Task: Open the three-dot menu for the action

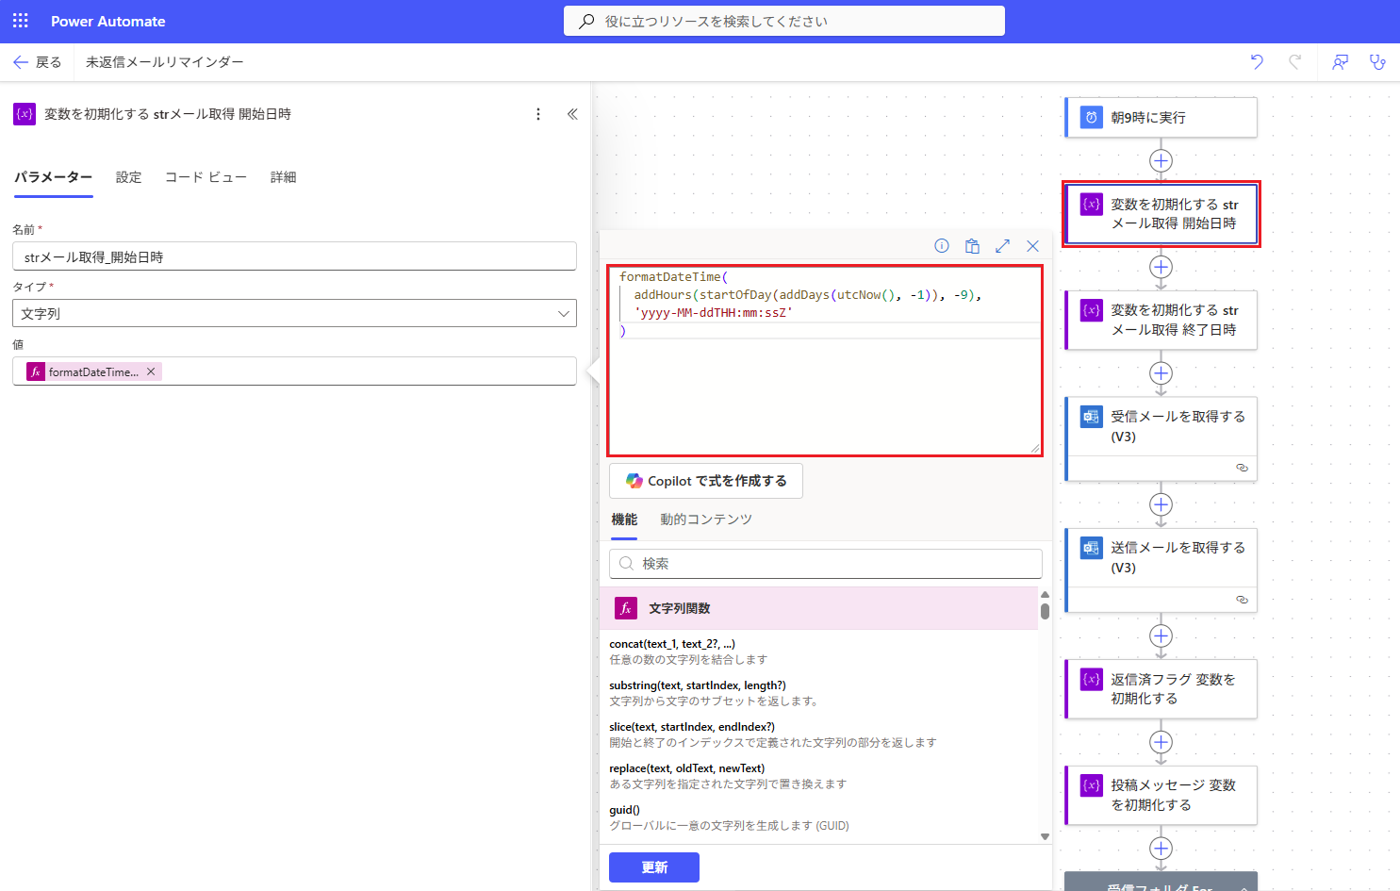Action: point(538,114)
